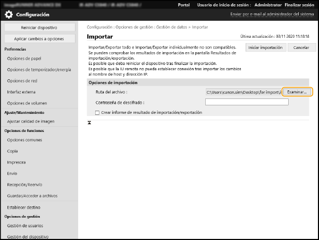
Task: Go to Ajustar calidad de imagen
Action: pos(31,121)
